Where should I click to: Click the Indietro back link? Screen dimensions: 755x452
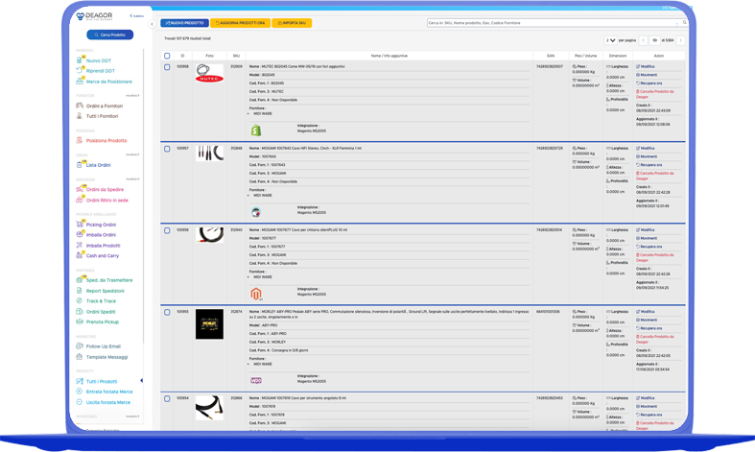[137, 16]
